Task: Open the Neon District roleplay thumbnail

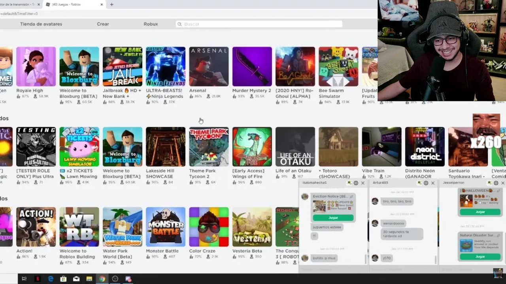Action: pos(425,147)
